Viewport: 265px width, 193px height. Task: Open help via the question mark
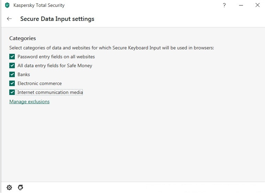point(224,5)
